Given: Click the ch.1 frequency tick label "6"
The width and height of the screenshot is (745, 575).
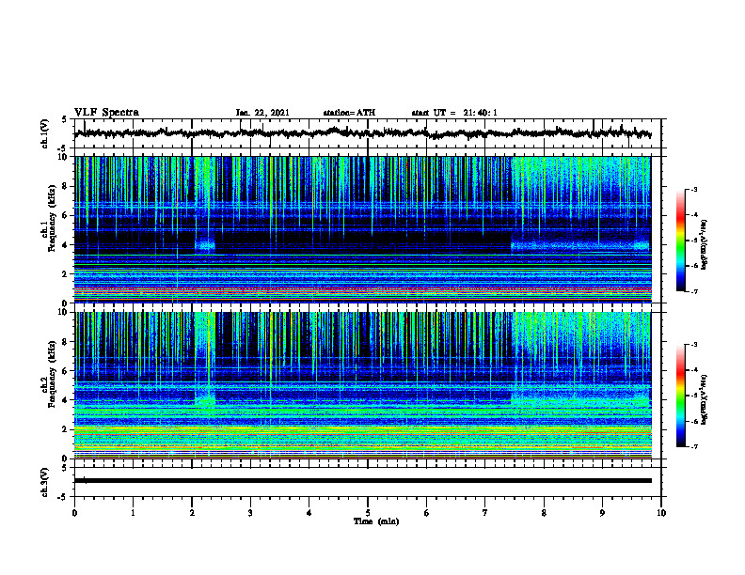Looking at the screenshot, I should (x=66, y=215).
